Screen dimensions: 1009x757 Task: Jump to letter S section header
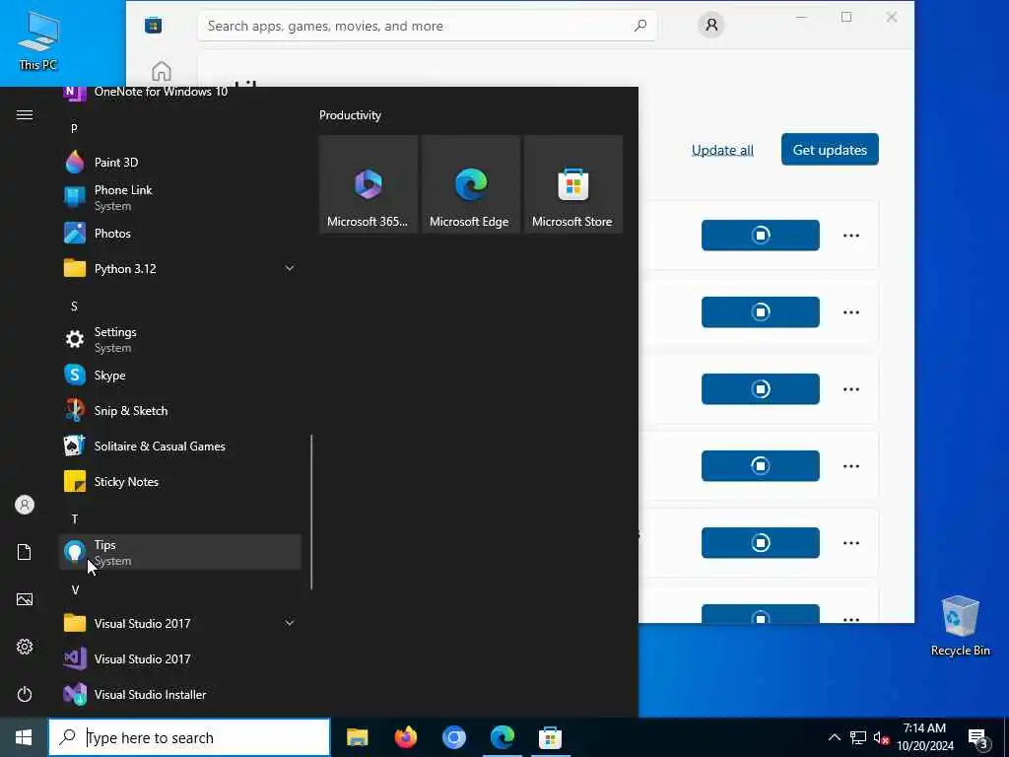click(74, 306)
